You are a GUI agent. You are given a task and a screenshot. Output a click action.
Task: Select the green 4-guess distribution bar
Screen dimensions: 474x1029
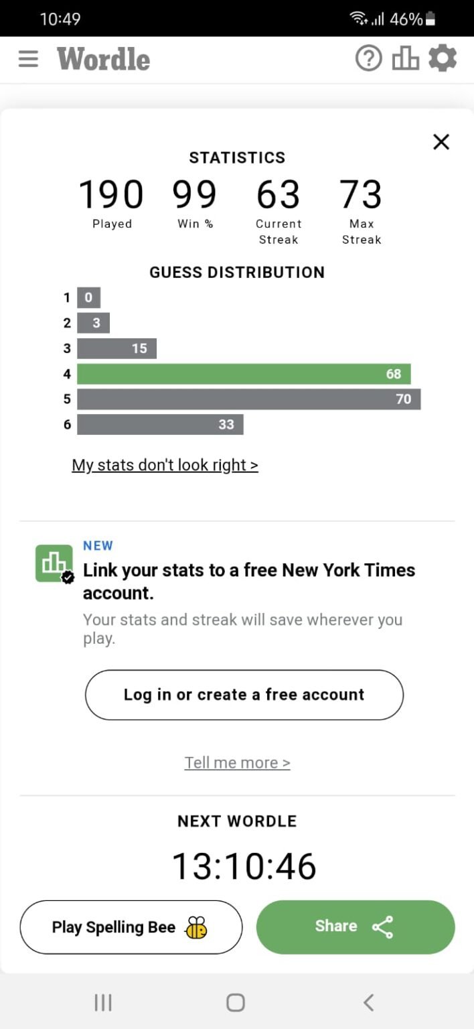244,374
